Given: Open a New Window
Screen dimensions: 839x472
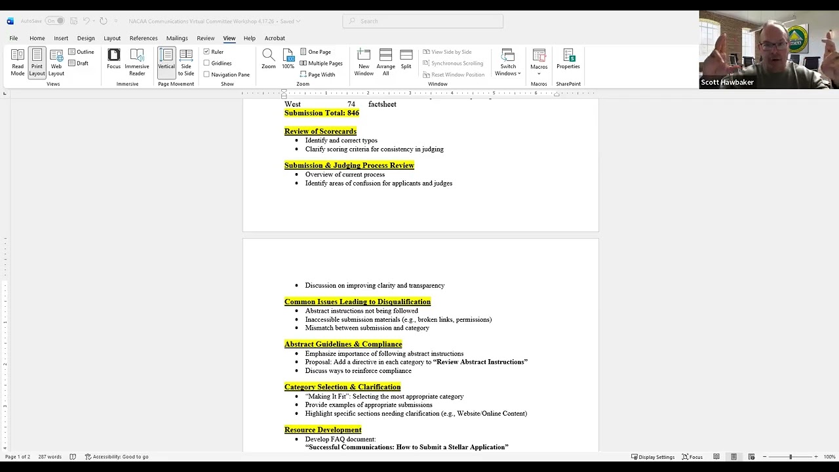Looking at the screenshot, I should [x=364, y=63].
